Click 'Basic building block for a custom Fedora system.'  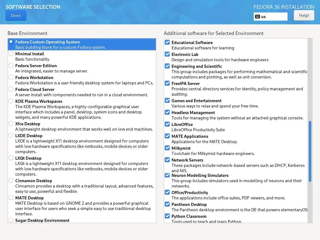[x=61, y=47]
